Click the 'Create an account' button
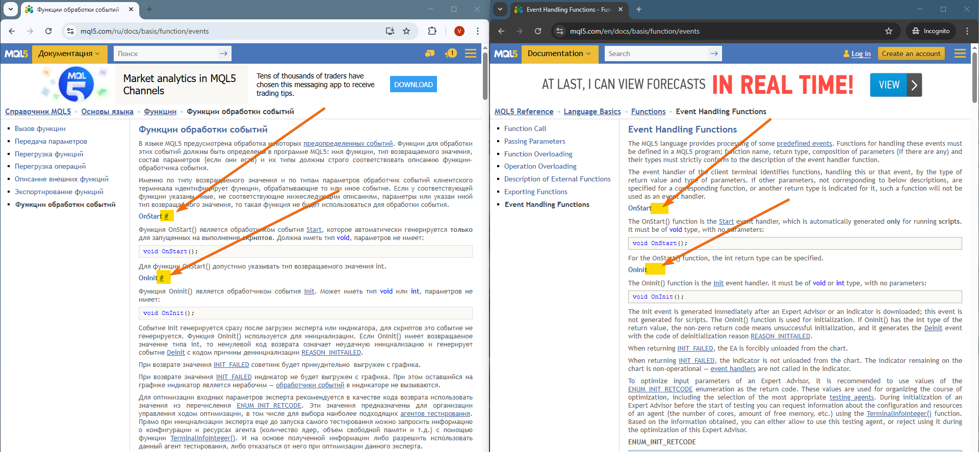Viewport: 979px width, 452px height. pos(911,54)
